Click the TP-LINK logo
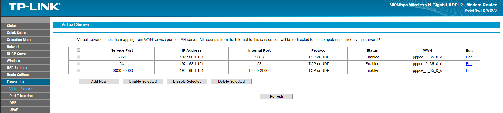 pyautogui.click(x=34, y=7)
